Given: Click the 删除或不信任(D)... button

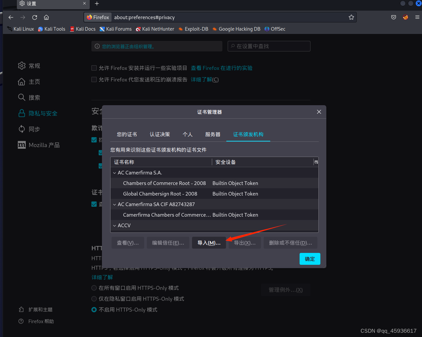Looking at the screenshot, I should 290,243.
